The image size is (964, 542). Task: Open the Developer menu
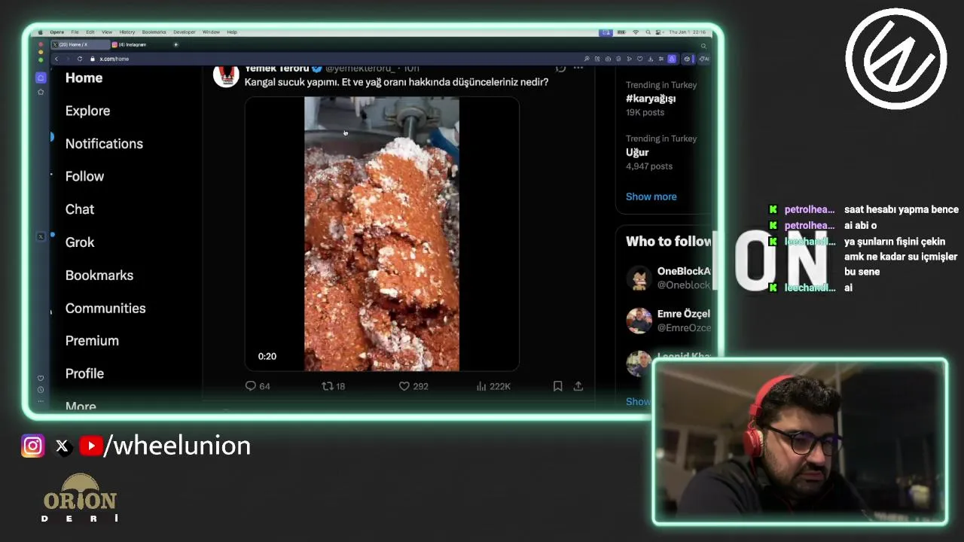[185, 32]
